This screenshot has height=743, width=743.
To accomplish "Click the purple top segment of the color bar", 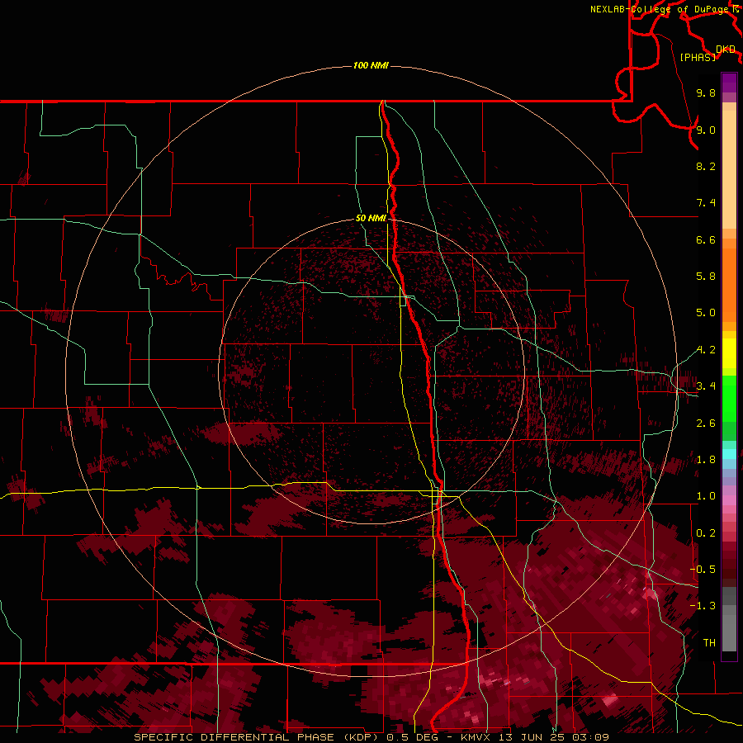I will tap(729, 83).
